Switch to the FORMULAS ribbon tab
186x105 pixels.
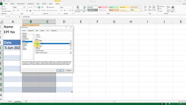(30, 4)
